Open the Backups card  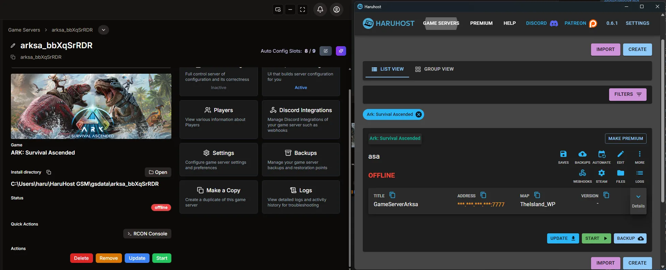pos(301,160)
